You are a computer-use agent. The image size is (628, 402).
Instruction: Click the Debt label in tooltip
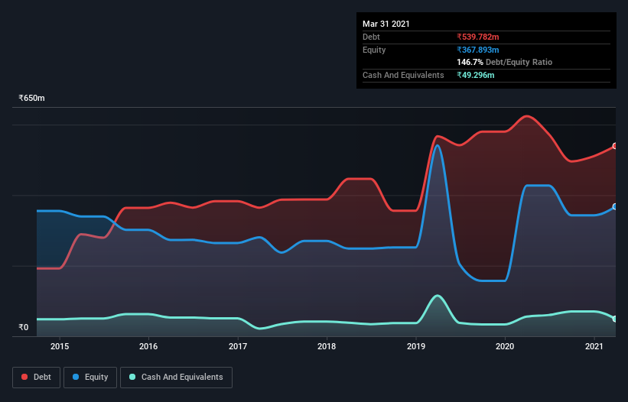(371, 37)
